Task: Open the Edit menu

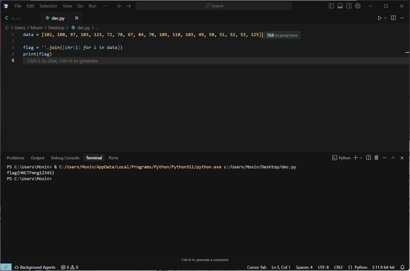Action: [x=30, y=6]
